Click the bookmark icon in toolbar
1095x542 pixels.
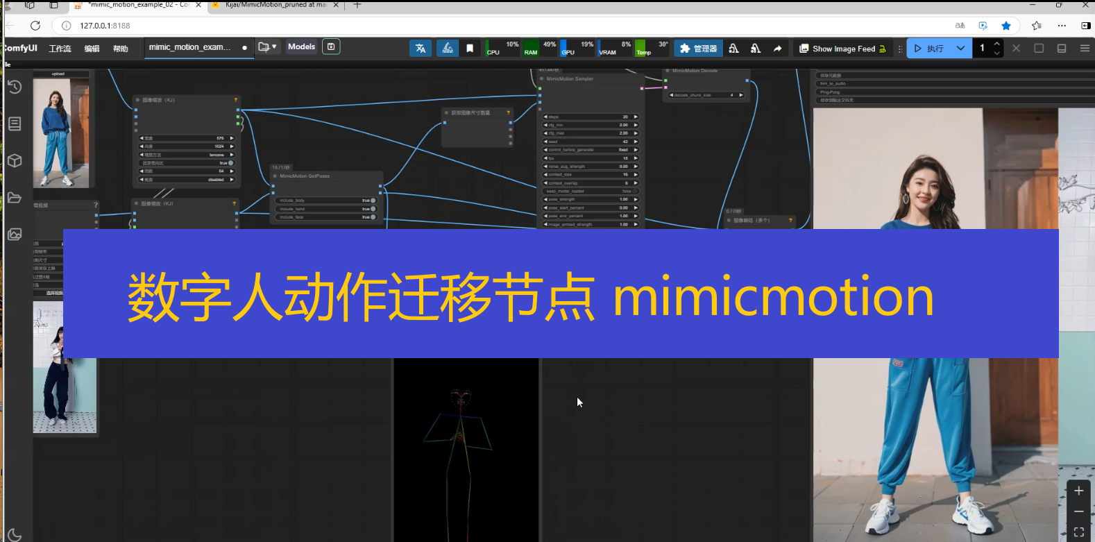(x=470, y=49)
